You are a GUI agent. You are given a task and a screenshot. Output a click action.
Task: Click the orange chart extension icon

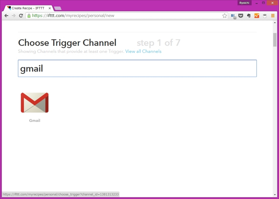(257, 16)
